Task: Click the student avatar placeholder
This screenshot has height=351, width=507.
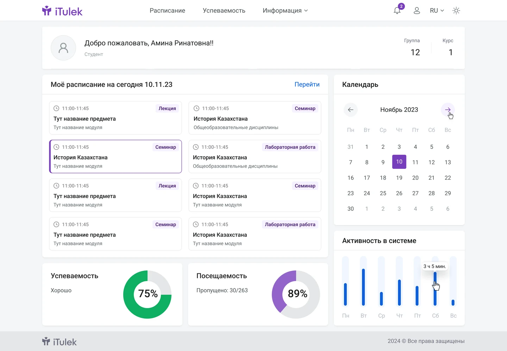Action: [x=63, y=48]
